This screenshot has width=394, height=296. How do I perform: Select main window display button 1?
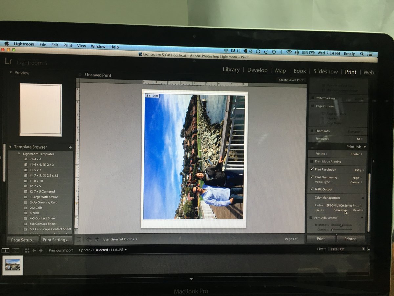[6, 251]
